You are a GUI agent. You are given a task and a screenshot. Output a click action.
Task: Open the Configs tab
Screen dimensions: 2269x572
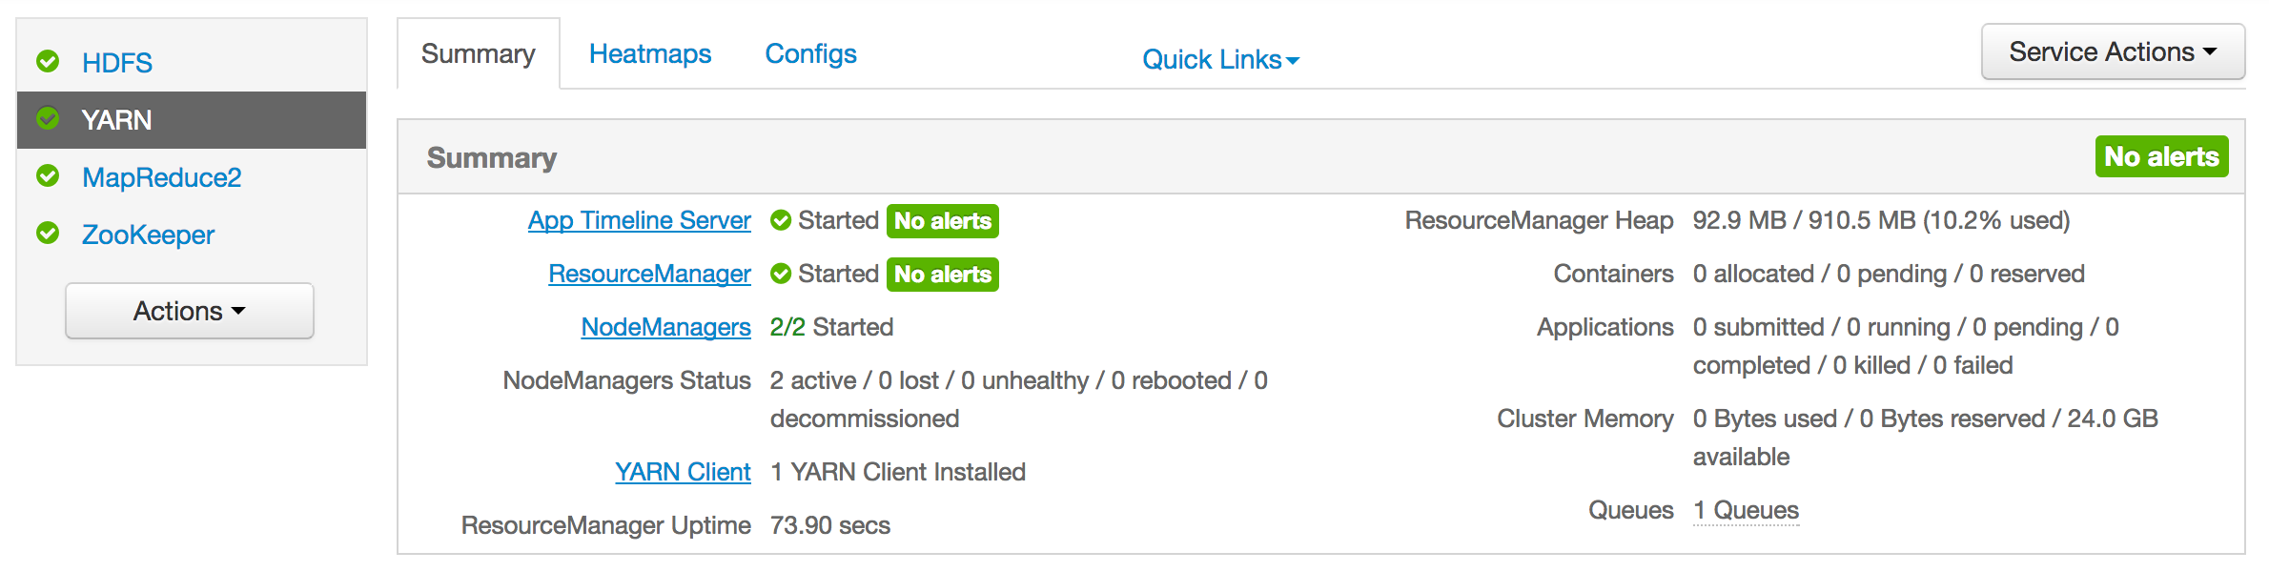pos(810,54)
